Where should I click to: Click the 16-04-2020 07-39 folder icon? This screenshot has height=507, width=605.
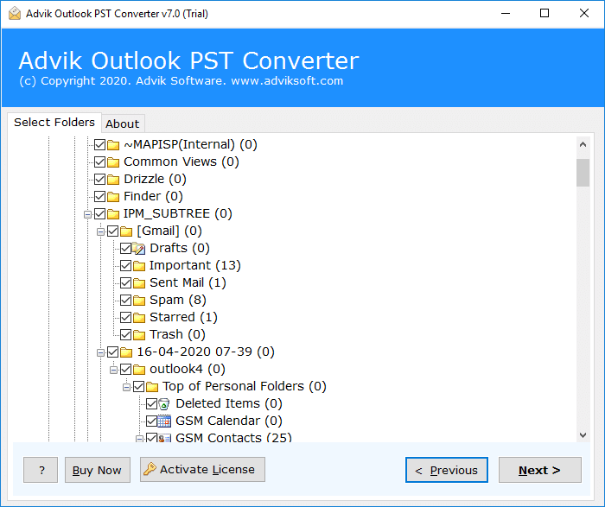coord(126,352)
